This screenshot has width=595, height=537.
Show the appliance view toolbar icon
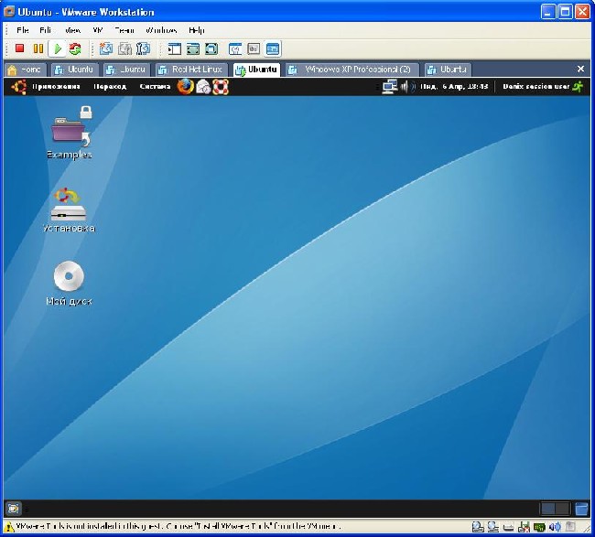[254, 48]
